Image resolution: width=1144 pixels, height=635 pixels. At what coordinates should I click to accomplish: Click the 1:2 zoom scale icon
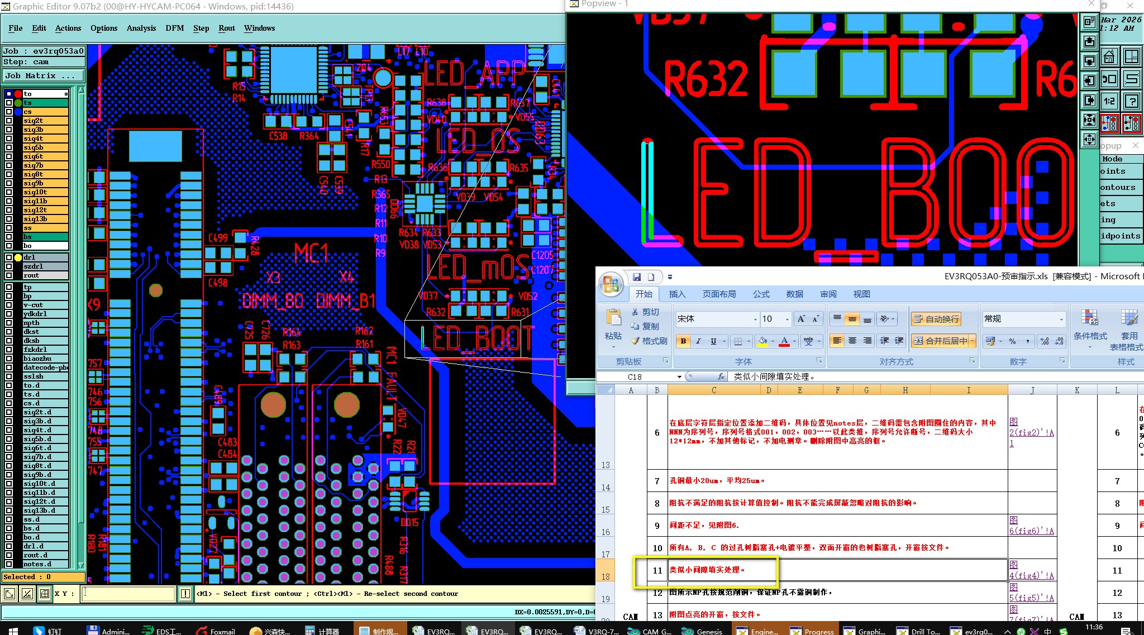1109,101
